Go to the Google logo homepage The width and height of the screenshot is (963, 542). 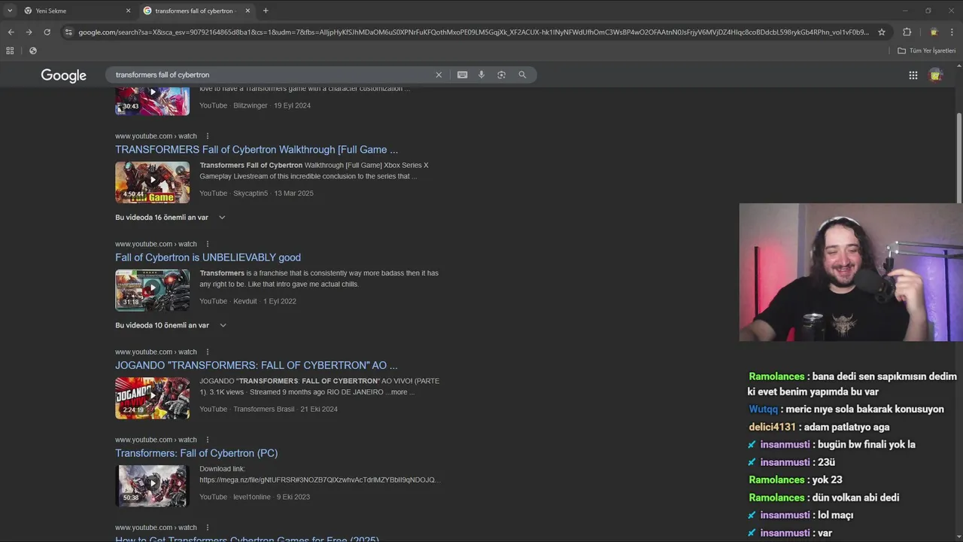(63, 75)
